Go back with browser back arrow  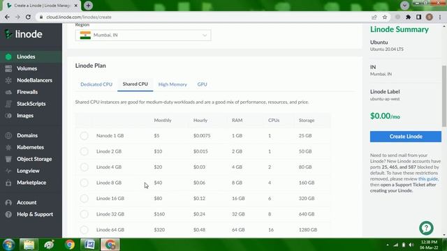(7, 17)
